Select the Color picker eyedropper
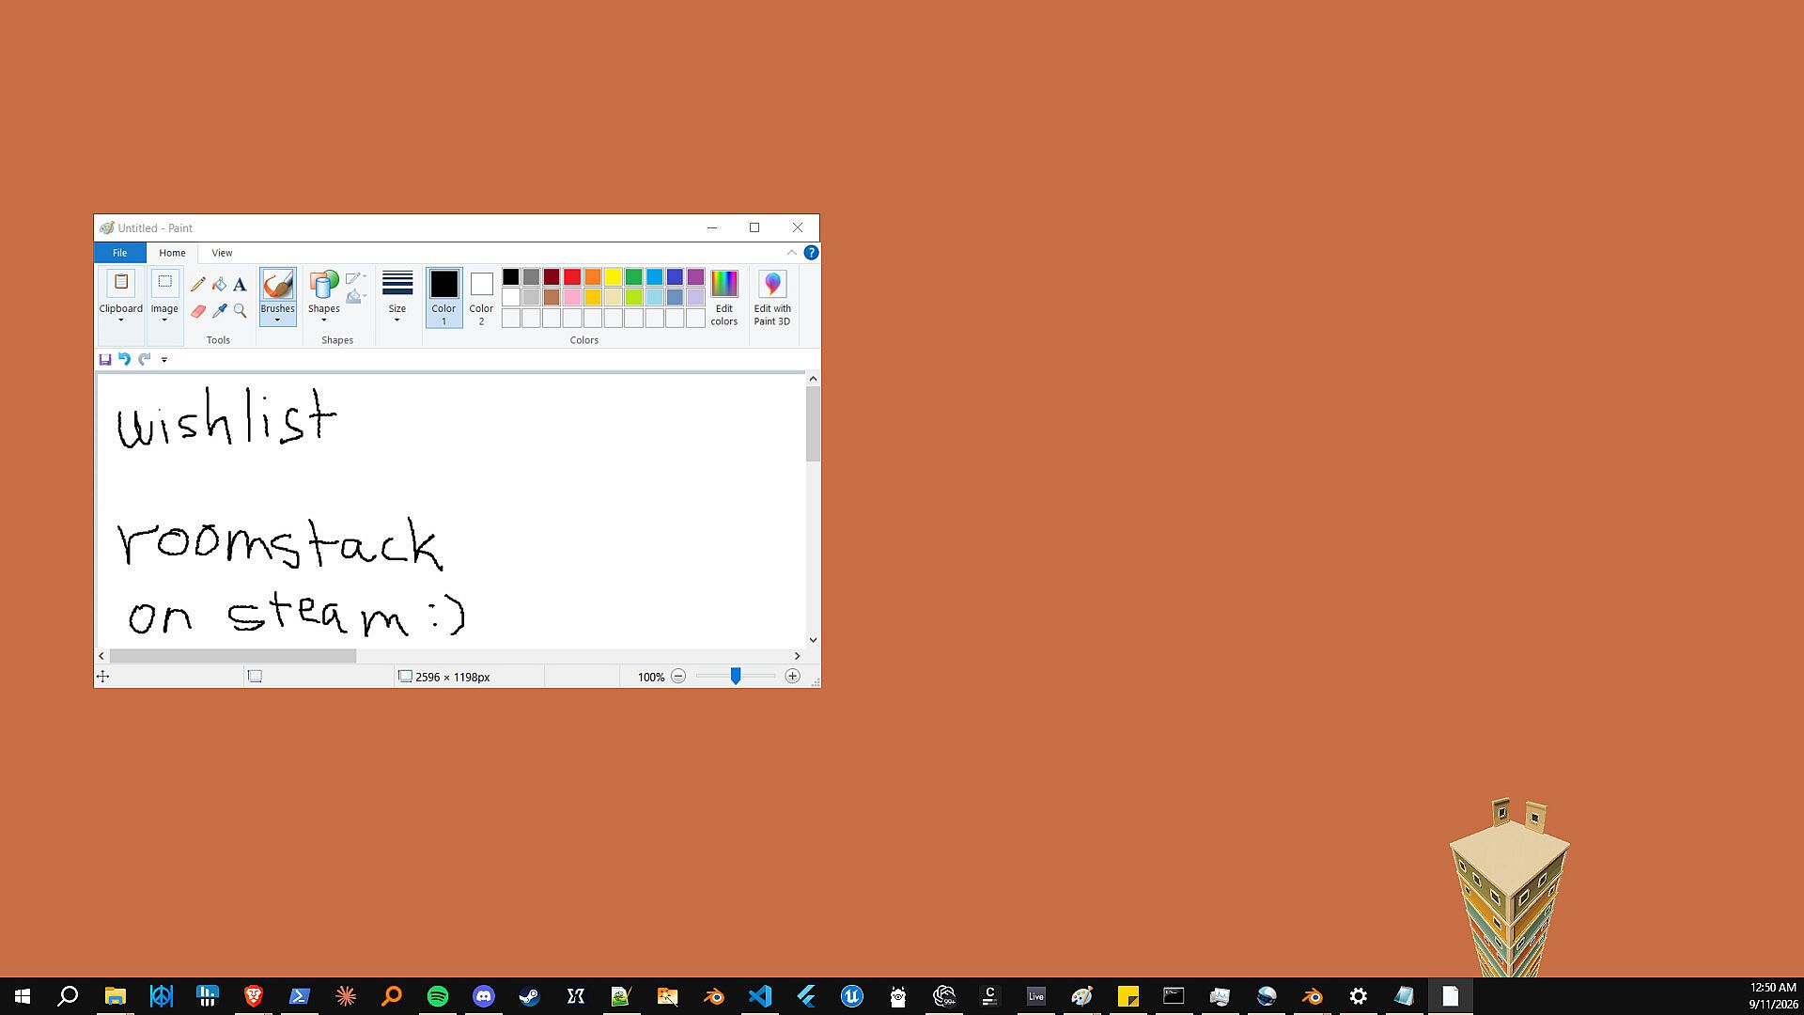 pyautogui.click(x=219, y=310)
